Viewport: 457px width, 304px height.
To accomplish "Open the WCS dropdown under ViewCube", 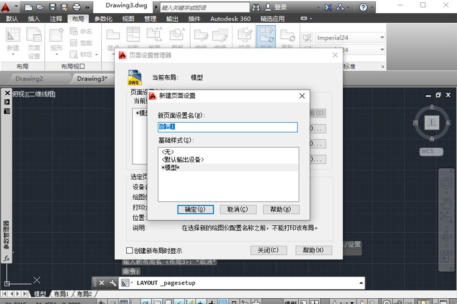I will [431, 152].
